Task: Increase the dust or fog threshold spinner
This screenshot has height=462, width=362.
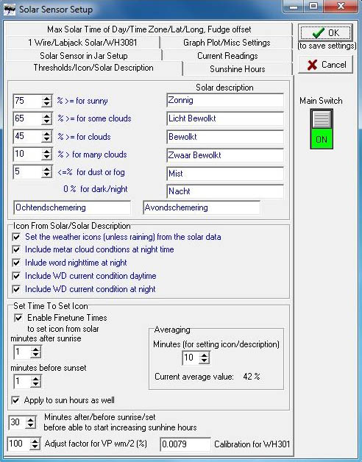Action: coord(46,169)
